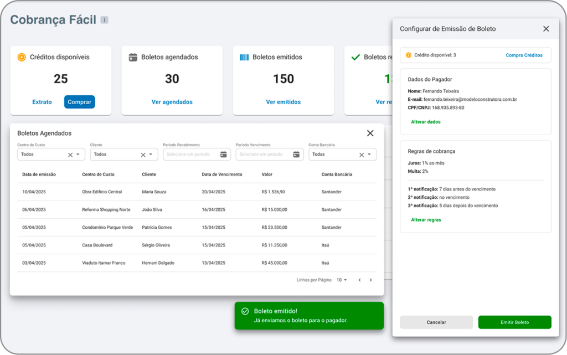Close the Configurar de Emissão dialog
The height and width of the screenshot is (355, 567).
pos(546,29)
